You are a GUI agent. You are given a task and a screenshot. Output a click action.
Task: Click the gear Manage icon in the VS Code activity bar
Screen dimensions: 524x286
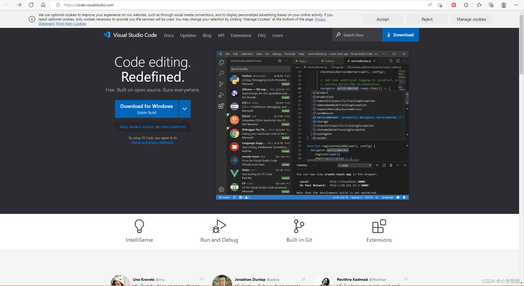point(221,189)
